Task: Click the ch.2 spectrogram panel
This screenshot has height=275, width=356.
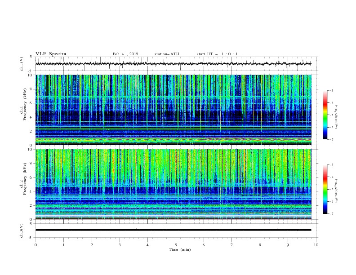Action: click(174, 184)
